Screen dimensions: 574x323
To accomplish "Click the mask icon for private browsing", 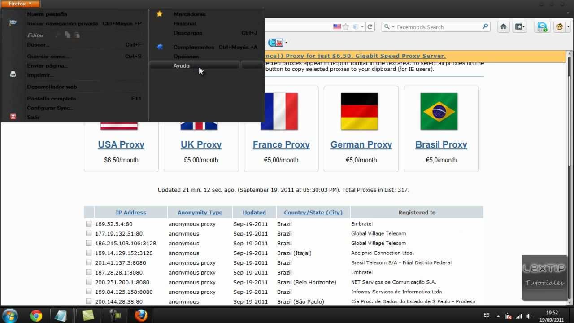I will [13, 23].
